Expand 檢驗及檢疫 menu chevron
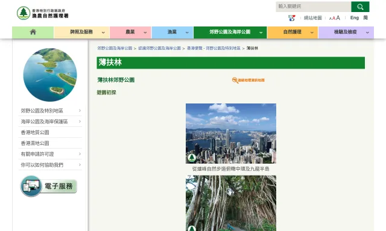 click(x=367, y=32)
